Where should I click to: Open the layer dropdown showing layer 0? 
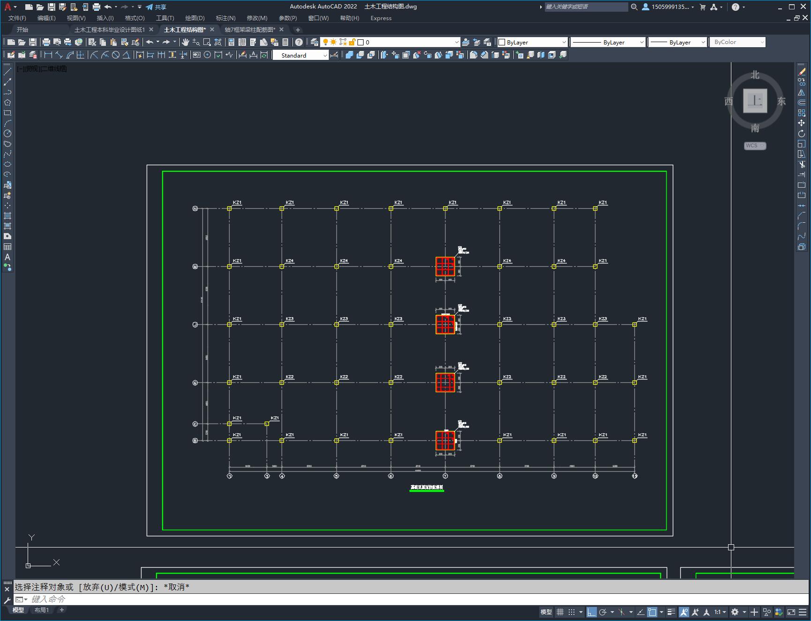[390, 42]
